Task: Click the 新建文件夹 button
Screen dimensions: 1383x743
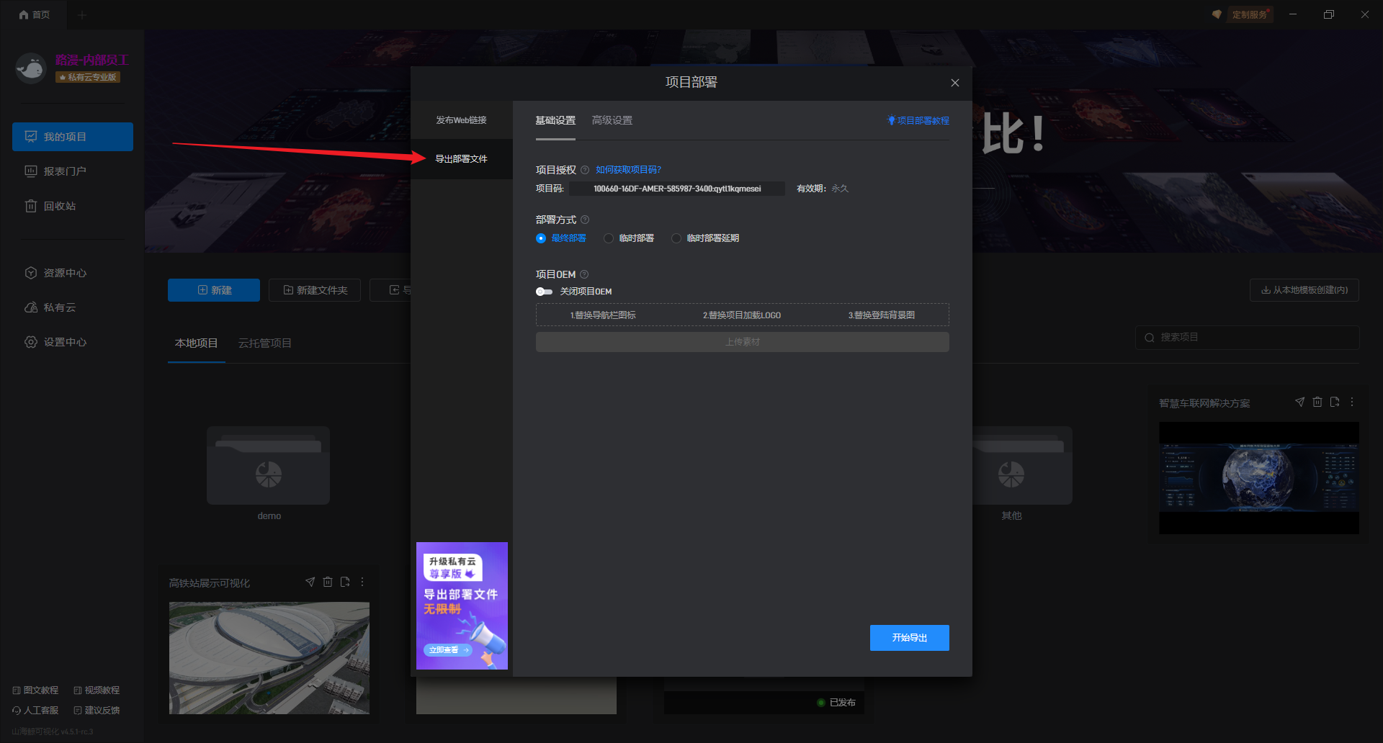Action: point(315,290)
